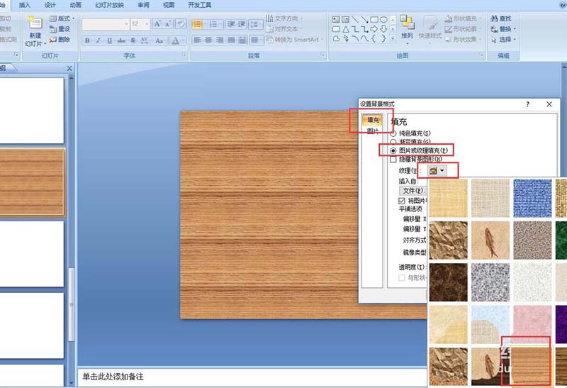567x388 pixels.
Task: Click the File (文件) insert button
Action: tap(412, 190)
